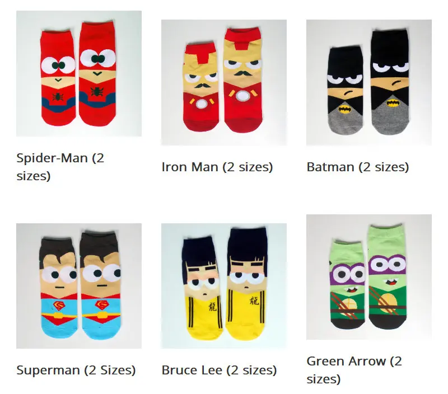Open the Spider-Man socks product image

(x=79, y=73)
